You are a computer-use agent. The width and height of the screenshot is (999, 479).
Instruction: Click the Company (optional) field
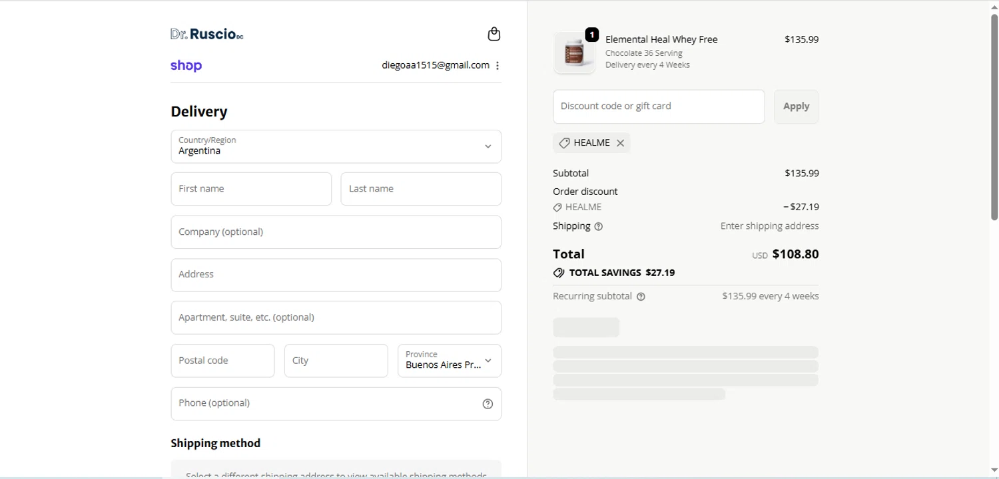click(x=336, y=232)
